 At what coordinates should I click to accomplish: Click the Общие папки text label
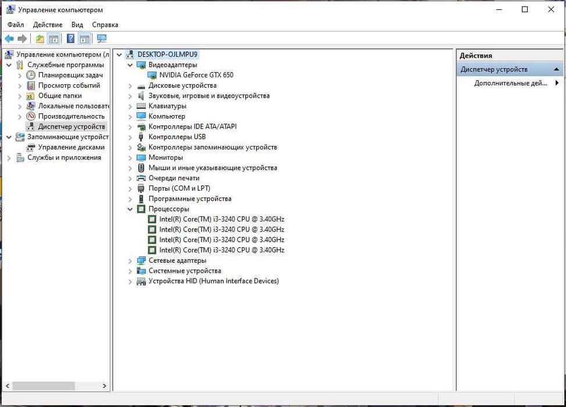(60, 96)
